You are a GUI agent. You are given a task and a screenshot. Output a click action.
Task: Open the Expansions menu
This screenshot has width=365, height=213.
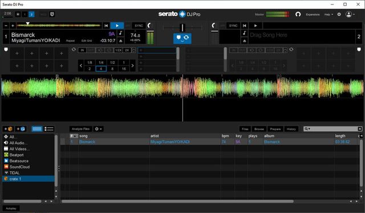pos(313,14)
